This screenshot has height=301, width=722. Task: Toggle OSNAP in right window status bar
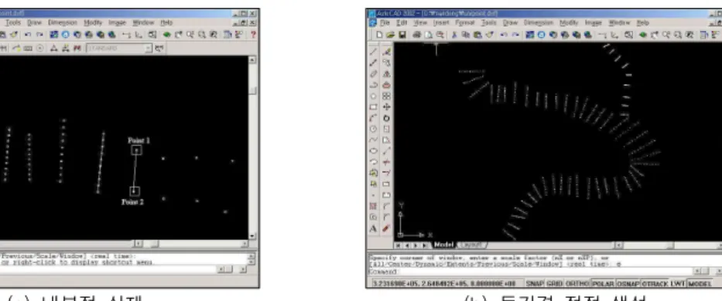pos(628,283)
